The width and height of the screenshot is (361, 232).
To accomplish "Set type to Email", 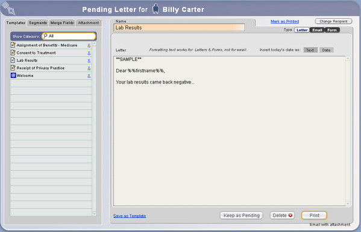I will (x=317, y=30).
